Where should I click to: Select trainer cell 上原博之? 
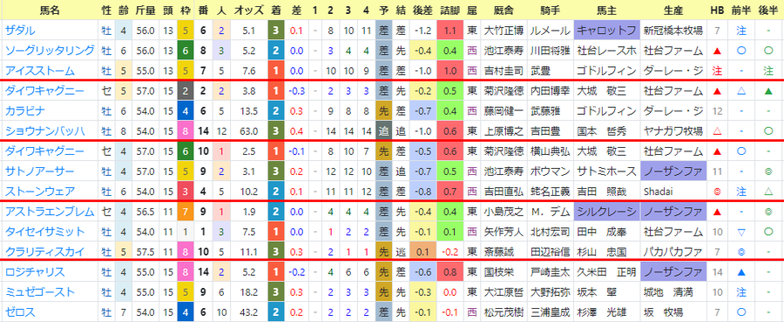pos(503,131)
